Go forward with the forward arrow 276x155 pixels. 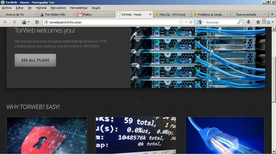(15, 22)
